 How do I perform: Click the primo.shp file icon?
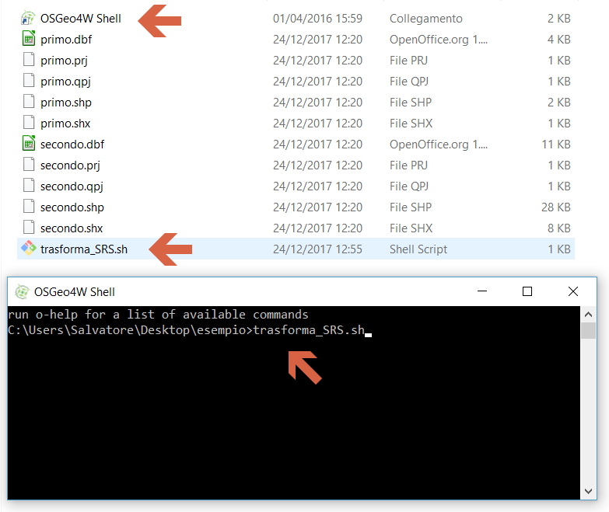29,103
